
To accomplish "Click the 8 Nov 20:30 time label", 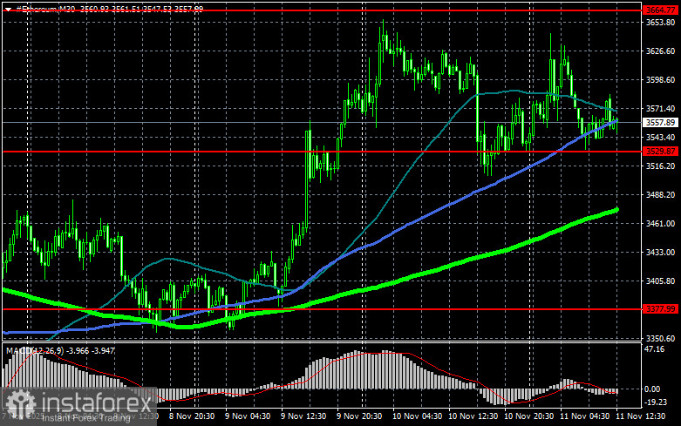I will (x=192, y=416).
